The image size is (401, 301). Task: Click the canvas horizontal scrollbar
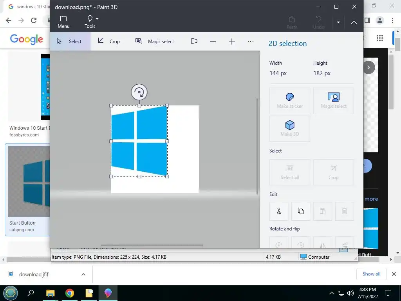pyautogui.click(x=152, y=245)
